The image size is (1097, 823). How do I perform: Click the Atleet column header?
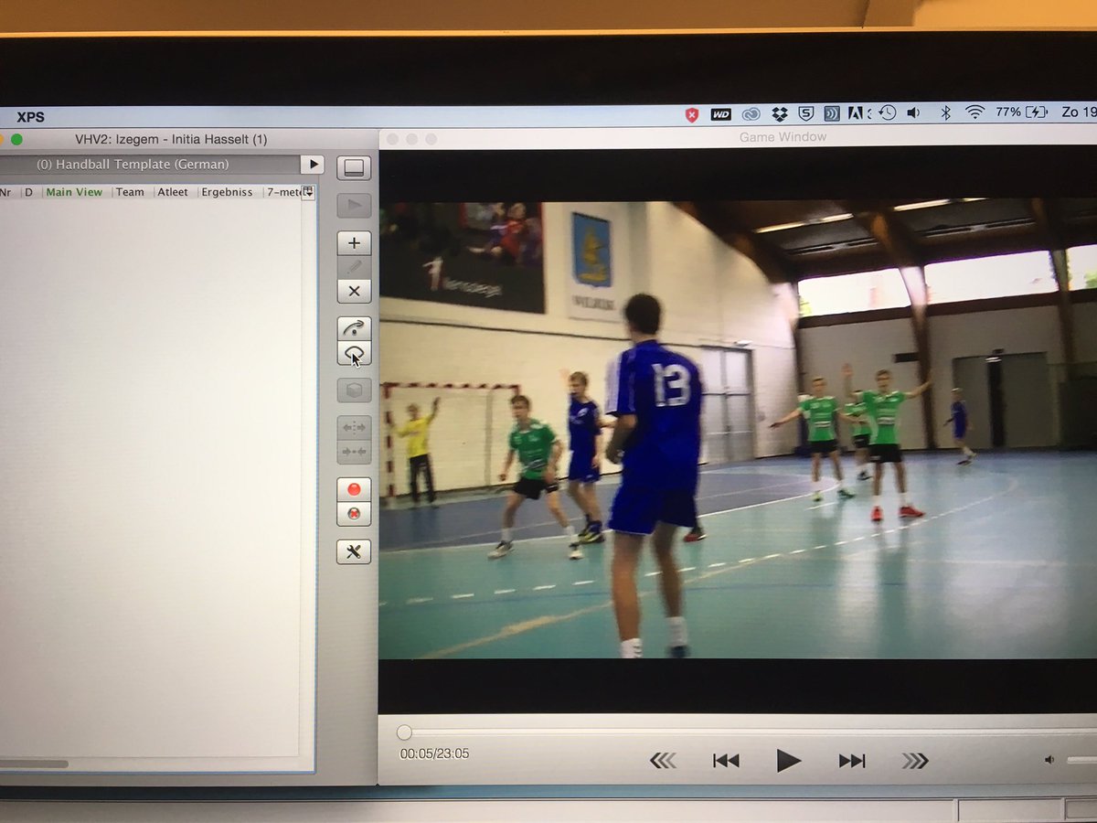[x=174, y=192]
